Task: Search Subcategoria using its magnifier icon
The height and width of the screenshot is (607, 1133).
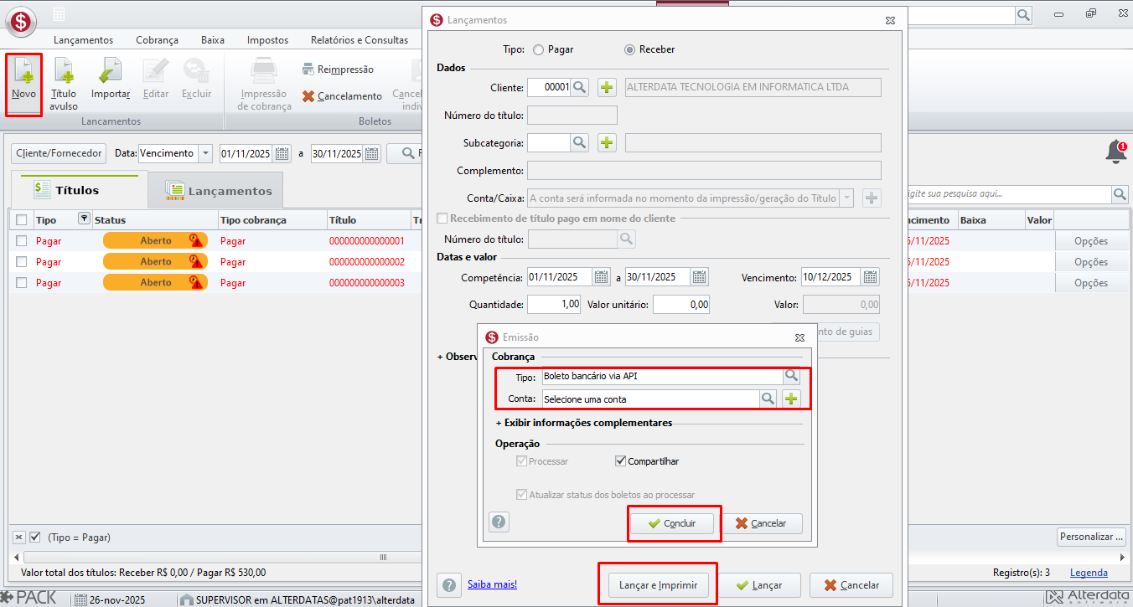Action: coord(580,143)
